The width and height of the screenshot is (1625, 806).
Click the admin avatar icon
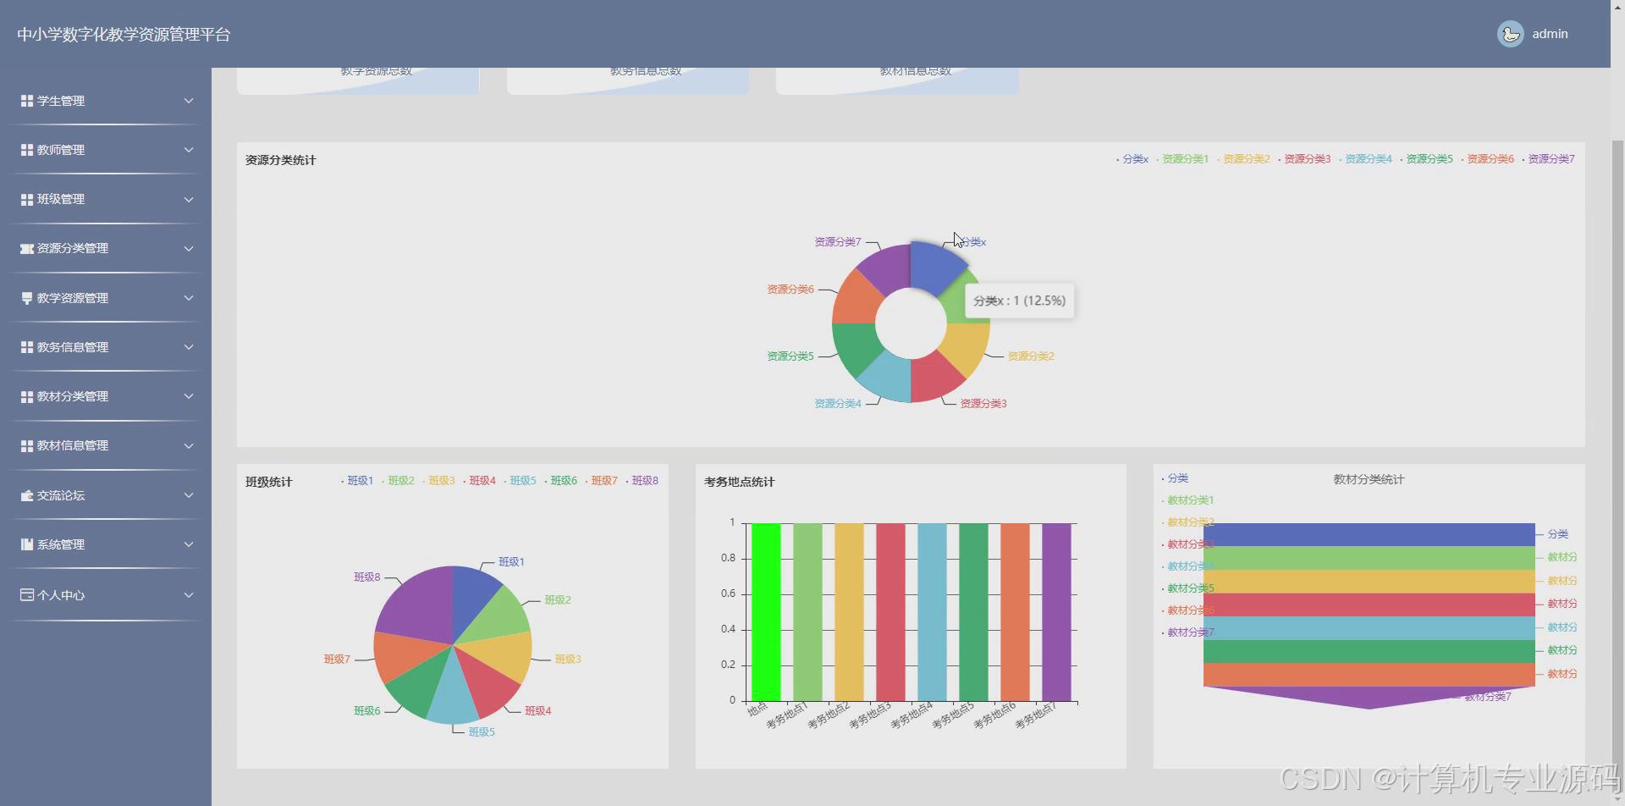pyautogui.click(x=1510, y=34)
